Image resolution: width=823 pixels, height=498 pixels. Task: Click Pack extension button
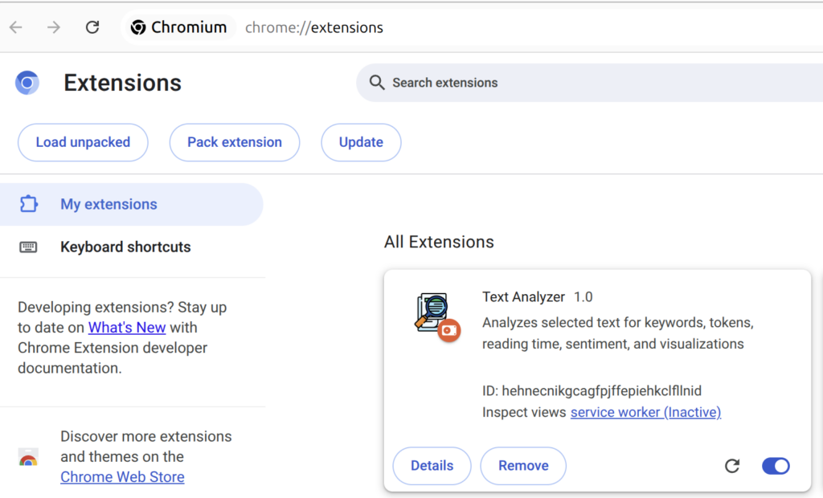point(235,142)
